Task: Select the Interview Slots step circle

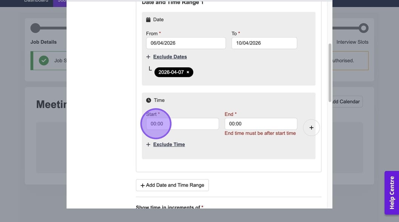Action: point(363,28)
